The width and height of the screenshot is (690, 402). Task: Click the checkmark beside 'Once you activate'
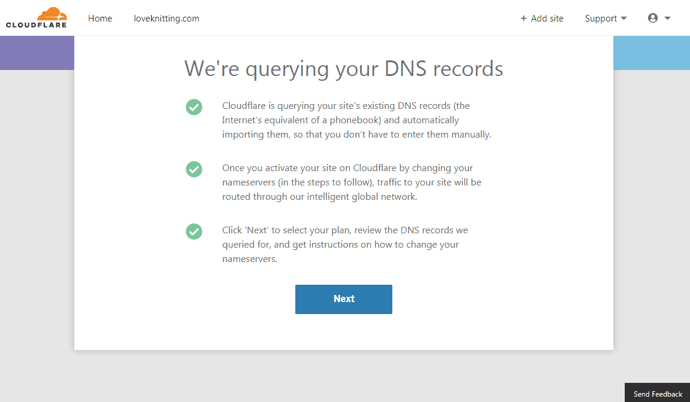(194, 169)
